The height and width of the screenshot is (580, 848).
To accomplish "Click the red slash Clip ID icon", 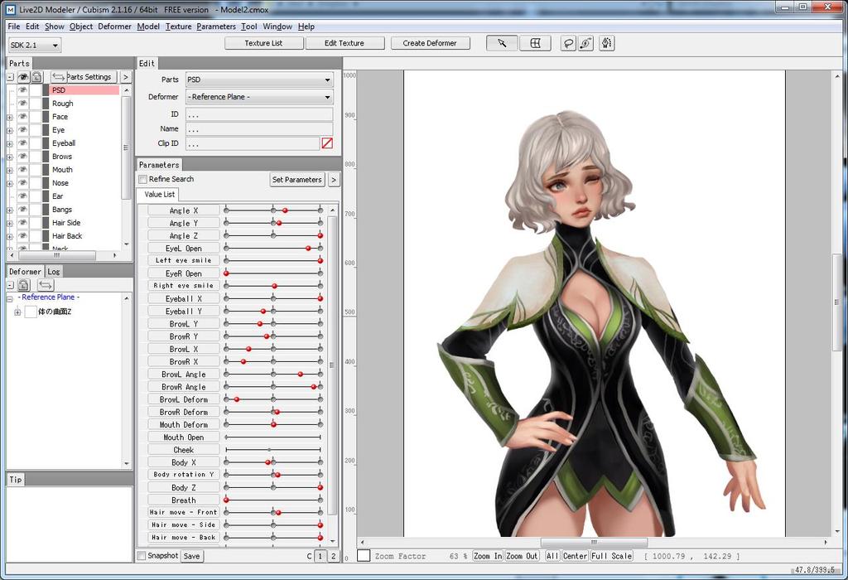I will [x=327, y=143].
